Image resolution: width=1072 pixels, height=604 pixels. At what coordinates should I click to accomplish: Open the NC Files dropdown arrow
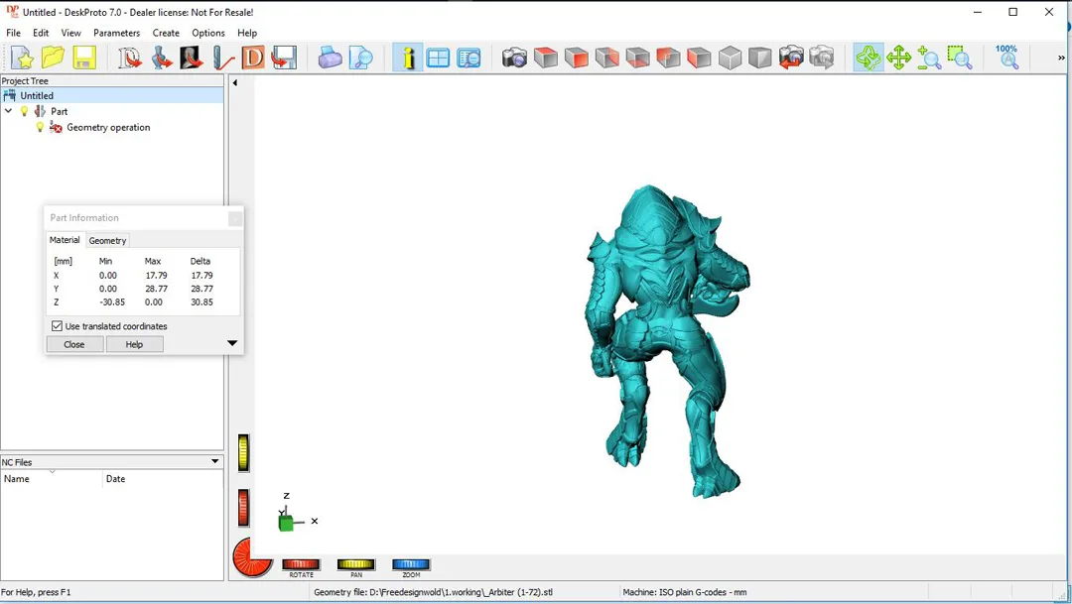pyautogui.click(x=214, y=461)
